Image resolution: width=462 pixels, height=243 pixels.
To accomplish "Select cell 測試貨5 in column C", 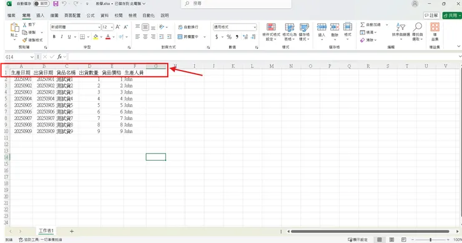I will [67, 106].
